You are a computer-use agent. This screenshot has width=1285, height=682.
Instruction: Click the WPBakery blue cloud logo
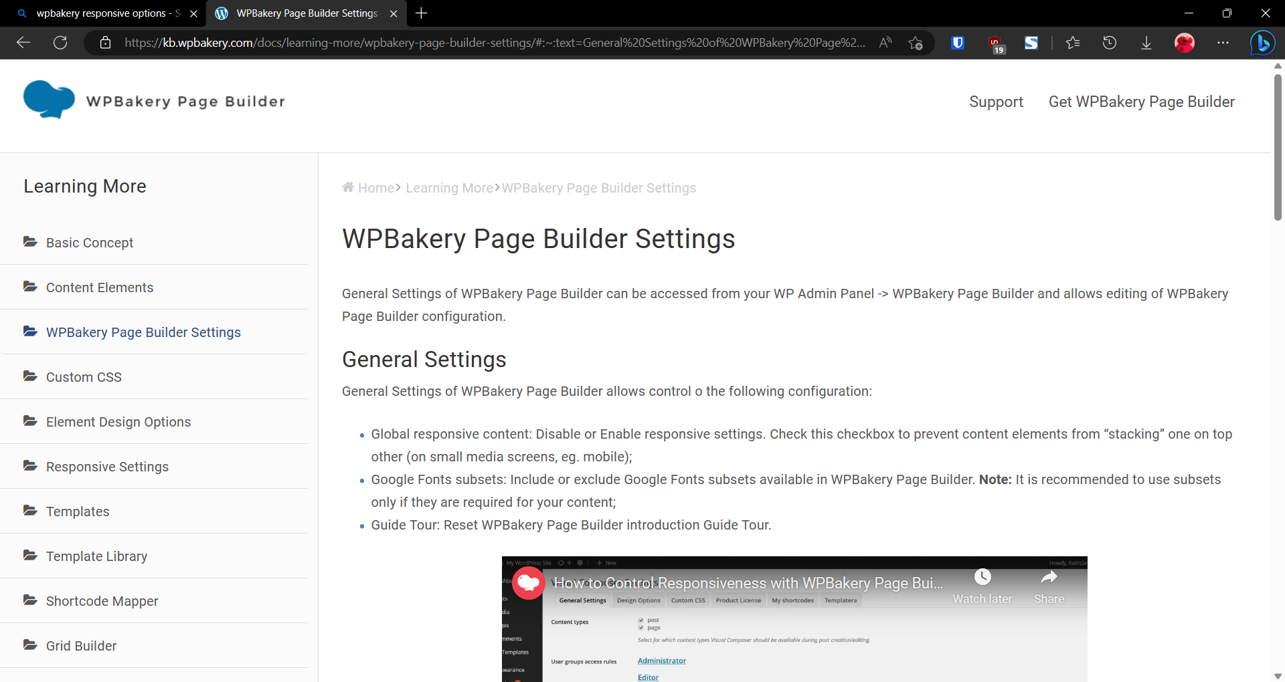[49, 100]
